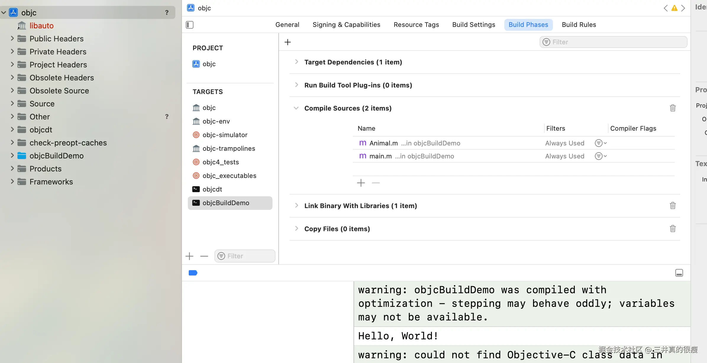Delete the Compile Sources phase

click(673, 108)
